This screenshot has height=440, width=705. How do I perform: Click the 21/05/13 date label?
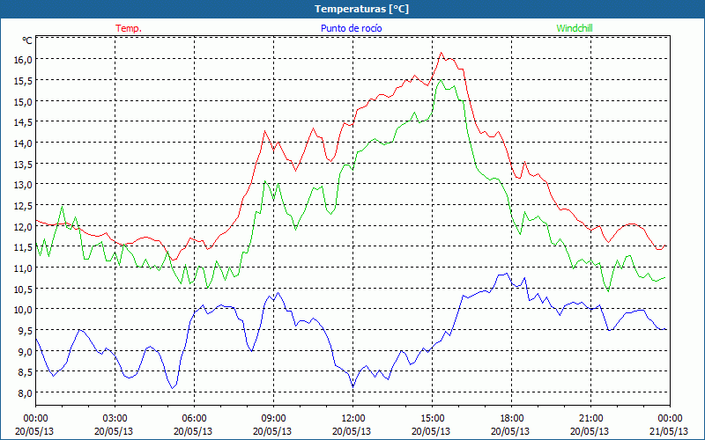click(670, 431)
